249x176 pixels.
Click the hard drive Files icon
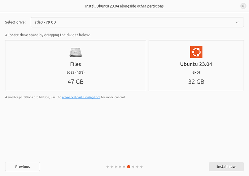pos(75,52)
